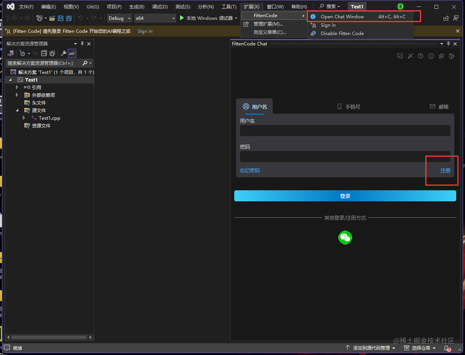
Task: Expand the Test1.cpp file node
Action: point(24,118)
